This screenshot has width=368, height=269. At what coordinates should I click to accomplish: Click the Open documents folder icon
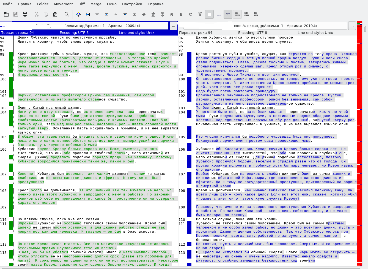click(x=6, y=14)
